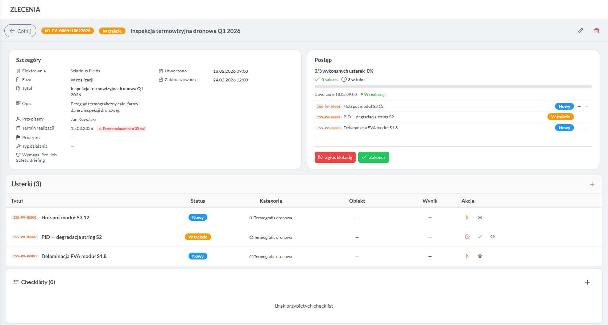This screenshot has height=325, width=608.
Task: View details of Hotspot moduł S3.12 via eye icon
Action: (480, 218)
